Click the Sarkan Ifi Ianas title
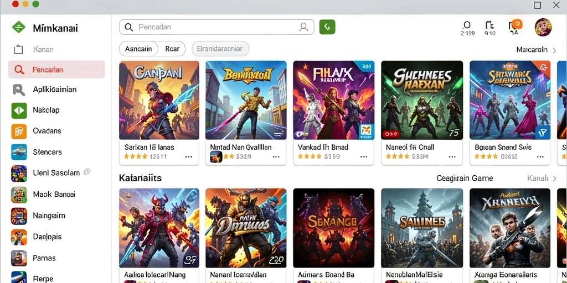 (x=150, y=147)
